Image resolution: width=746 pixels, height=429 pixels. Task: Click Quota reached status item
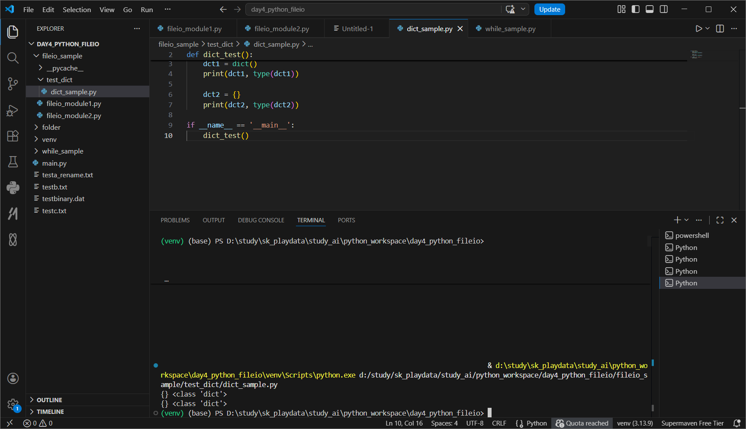(582, 423)
